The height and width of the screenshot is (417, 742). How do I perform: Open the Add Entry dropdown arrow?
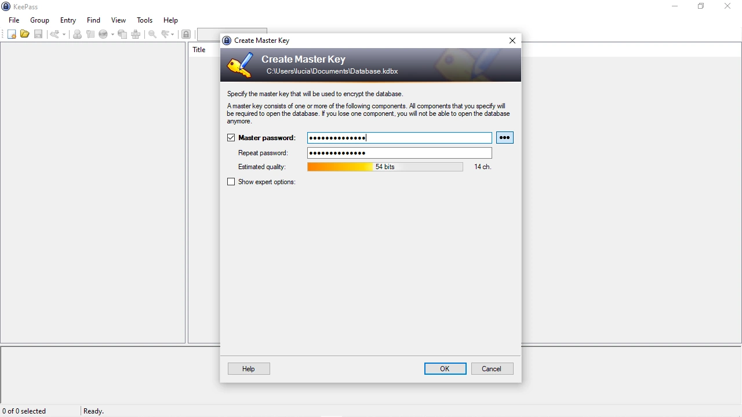64,34
